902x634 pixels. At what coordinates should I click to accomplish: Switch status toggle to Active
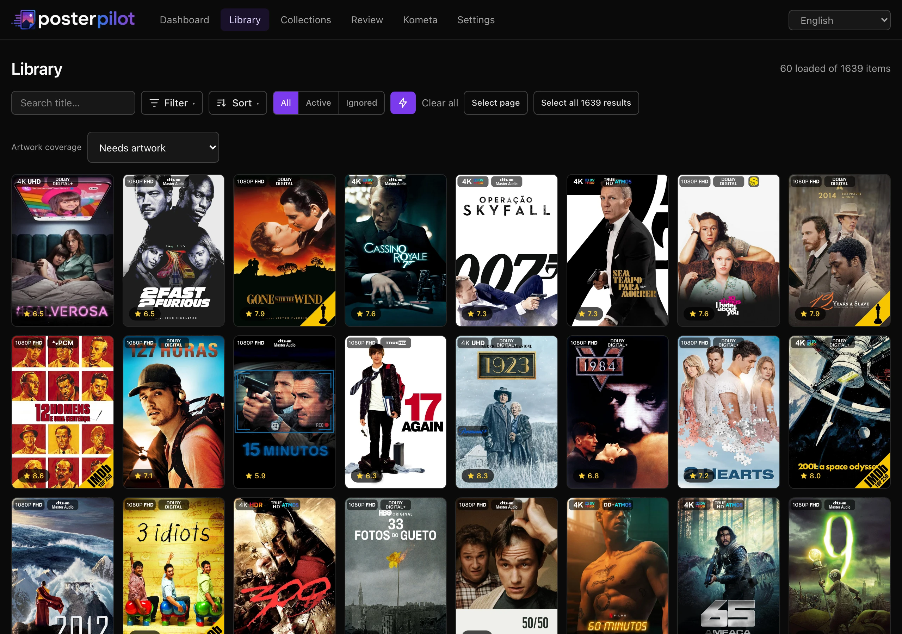click(x=318, y=103)
